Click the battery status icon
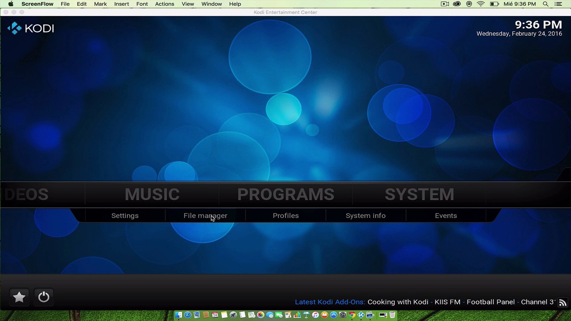 [x=494, y=4]
